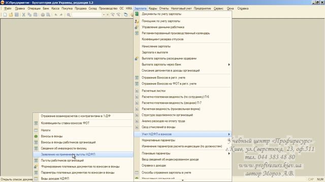Open the Налоговый учет menu
Viewport: 325px width, 182px height.
(181, 9)
